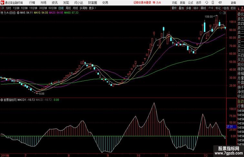Open the mobile phone icon
The width and height of the screenshot is (244, 157).
(x=213, y=3)
